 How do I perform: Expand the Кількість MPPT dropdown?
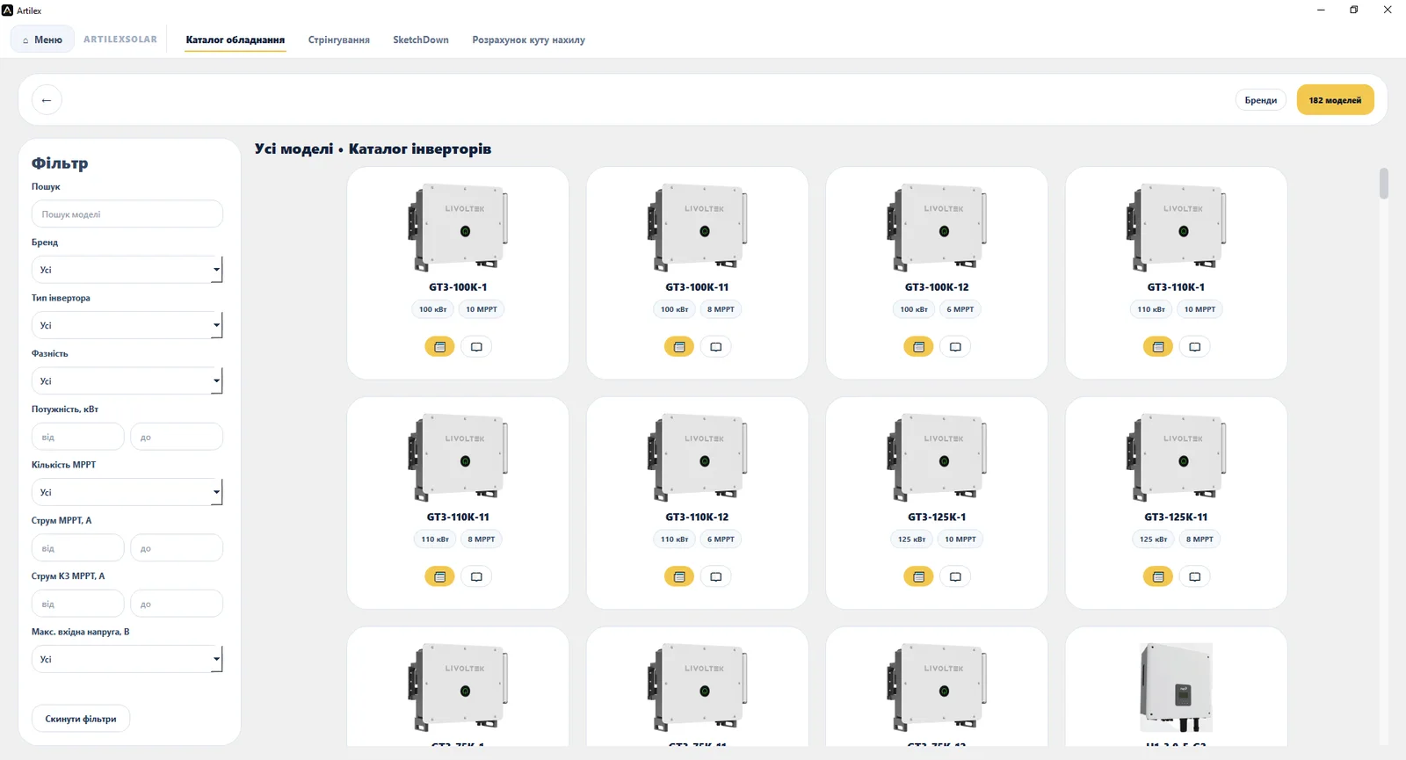(127, 492)
